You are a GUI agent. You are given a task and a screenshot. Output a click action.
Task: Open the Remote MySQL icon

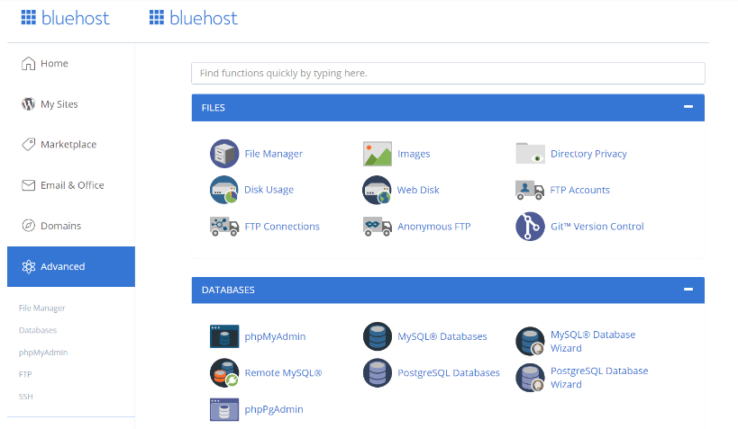click(224, 372)
